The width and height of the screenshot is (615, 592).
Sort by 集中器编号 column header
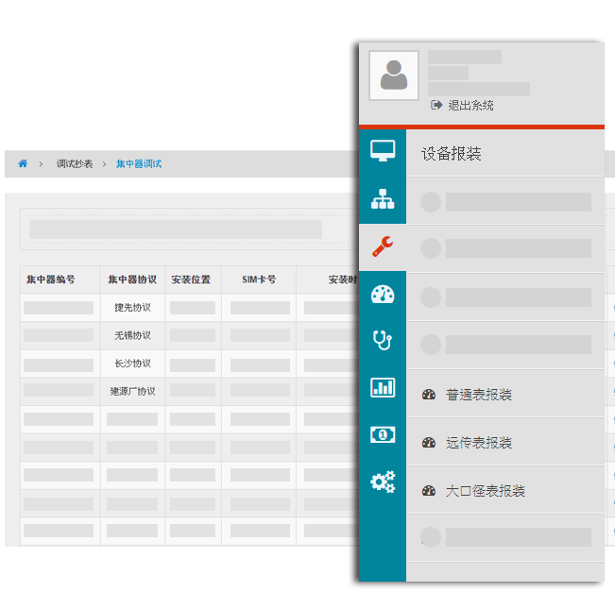click(50, 280)
